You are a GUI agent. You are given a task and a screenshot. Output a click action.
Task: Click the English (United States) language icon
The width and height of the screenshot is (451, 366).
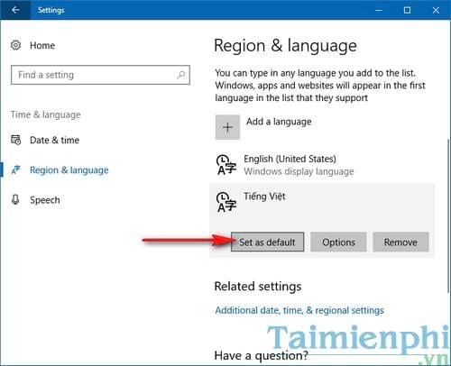(226, 165)
